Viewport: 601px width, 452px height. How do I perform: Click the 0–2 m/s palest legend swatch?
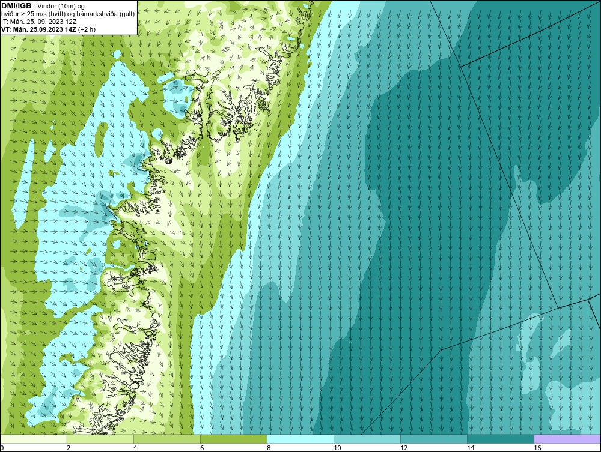[33, 439]
